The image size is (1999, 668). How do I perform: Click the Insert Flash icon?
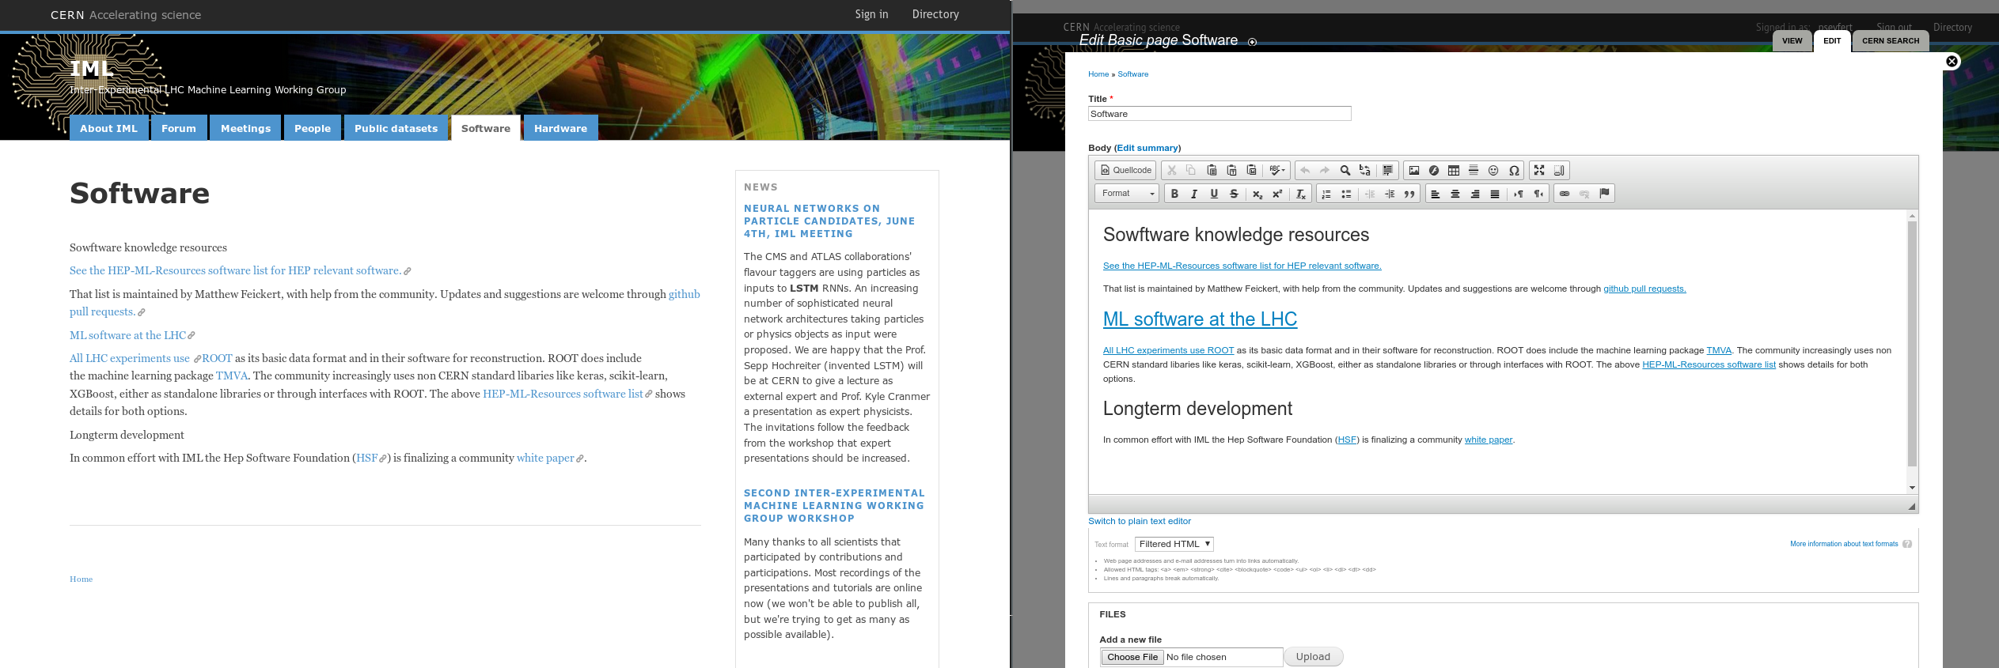pyautogui.click(x=1433, y=170)
